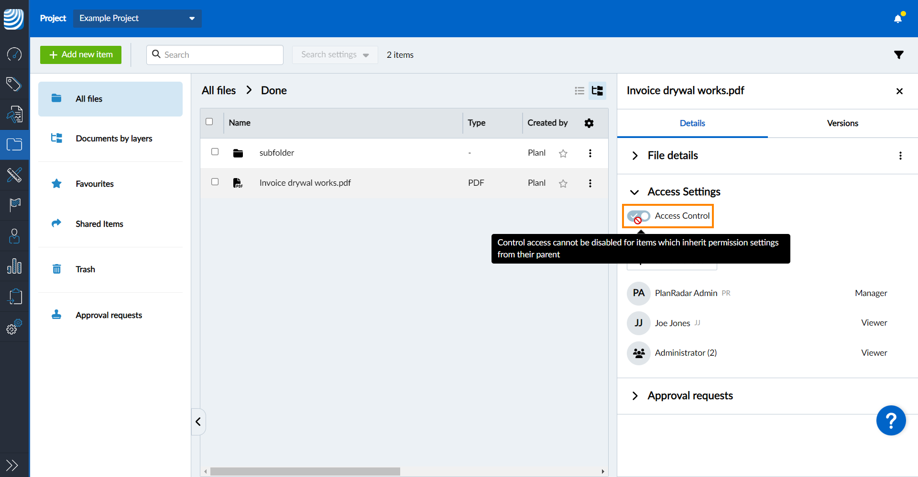The image size is (918, 477).
Task: Toggle the Access Control switch
Action: click(x=638, y=216)
